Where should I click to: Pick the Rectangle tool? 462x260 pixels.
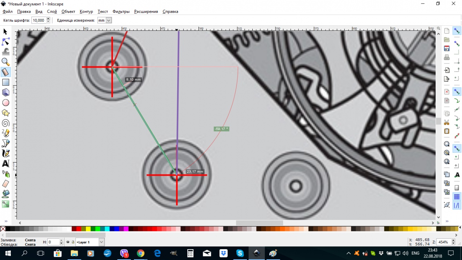(x=5, y=82)
